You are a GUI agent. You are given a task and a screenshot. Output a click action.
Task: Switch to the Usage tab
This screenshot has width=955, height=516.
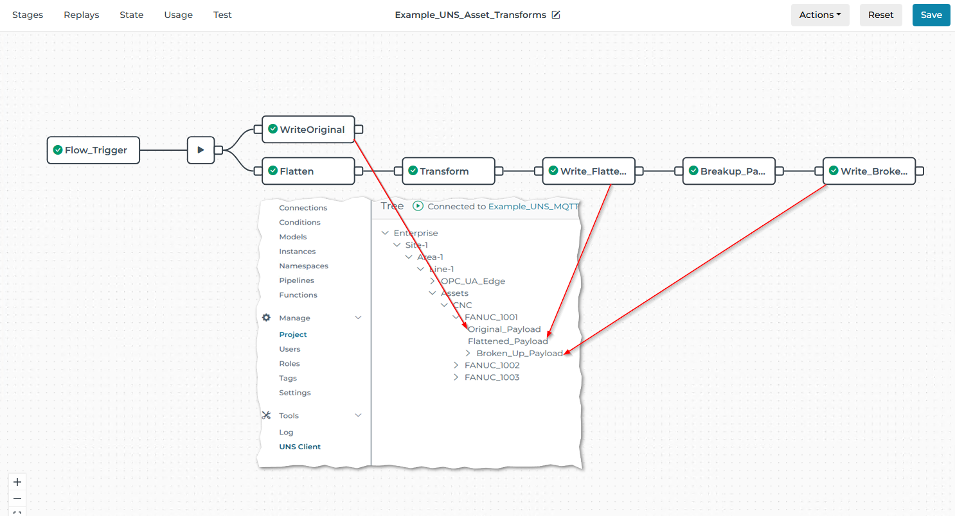click(179, 15)
